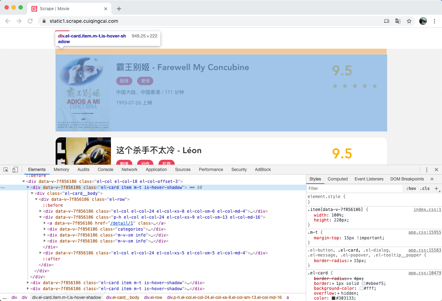Open the Security panel tab

tap(239, 170)
